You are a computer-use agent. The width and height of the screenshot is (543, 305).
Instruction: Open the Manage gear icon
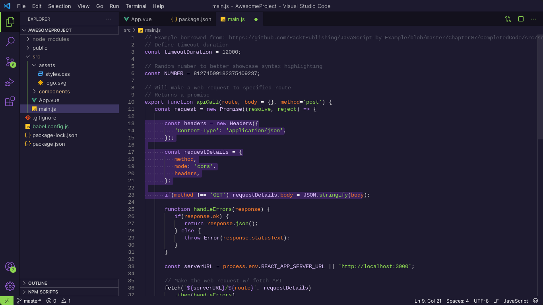tap(10, 286)
